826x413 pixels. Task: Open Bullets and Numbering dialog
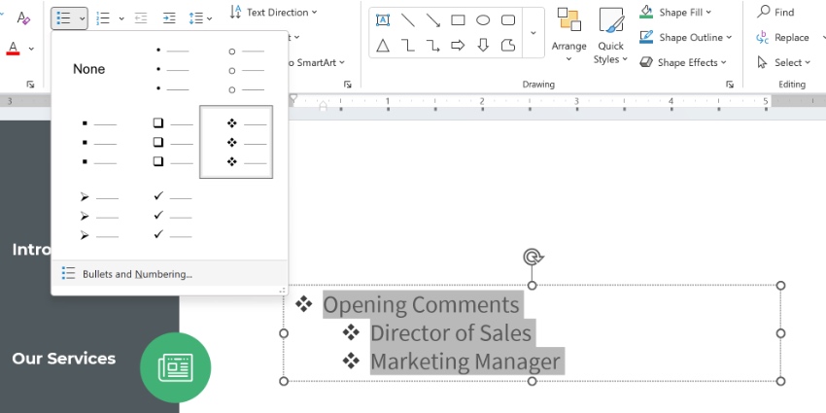(x=170, y=273)
